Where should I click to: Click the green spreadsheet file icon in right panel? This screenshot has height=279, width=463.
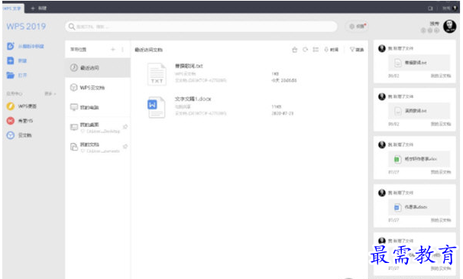pyautogui.click(x=397, y=159)
